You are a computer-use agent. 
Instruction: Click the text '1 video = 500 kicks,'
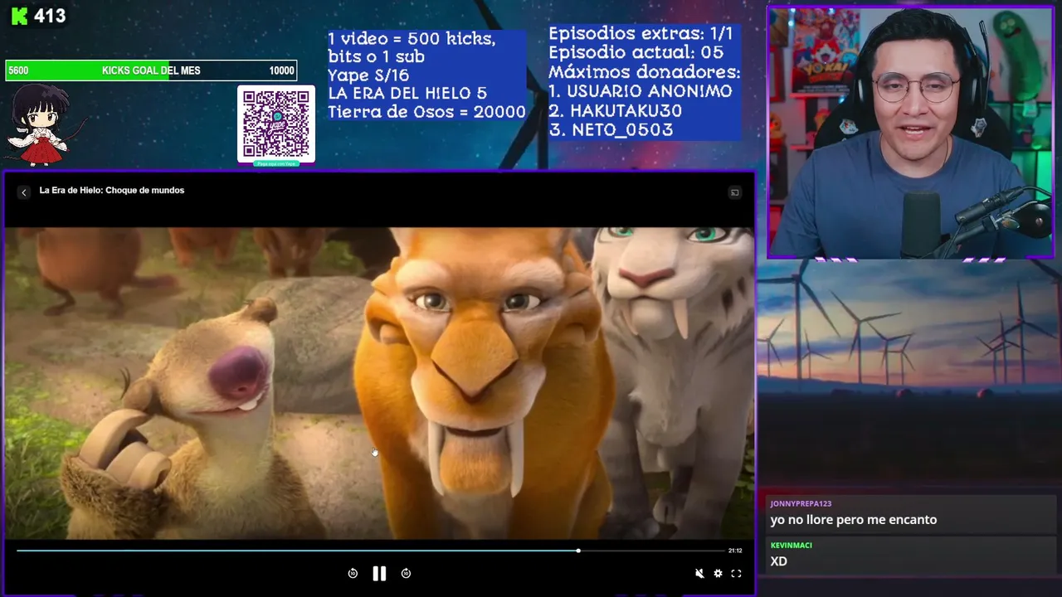click(412, 39)
